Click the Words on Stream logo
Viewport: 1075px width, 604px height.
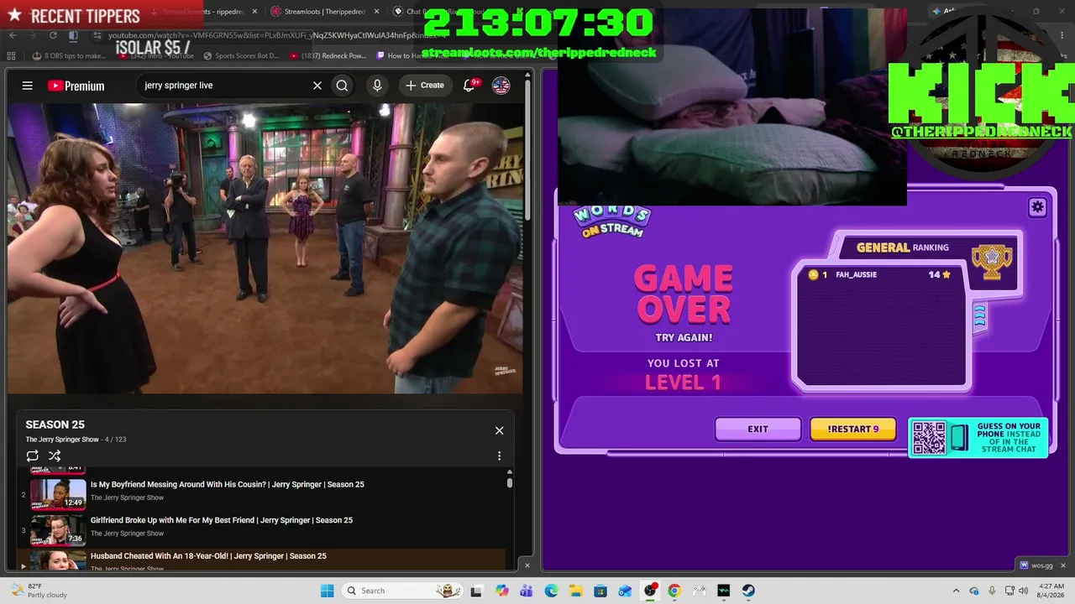pyautogui.click(x=611, y=221)
